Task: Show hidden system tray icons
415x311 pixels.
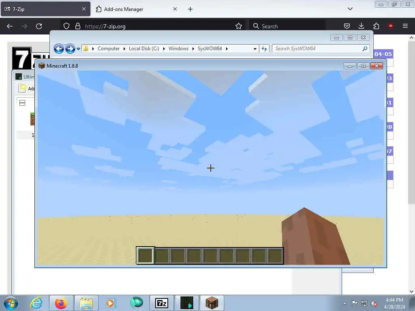Action: tap(344, 303)
